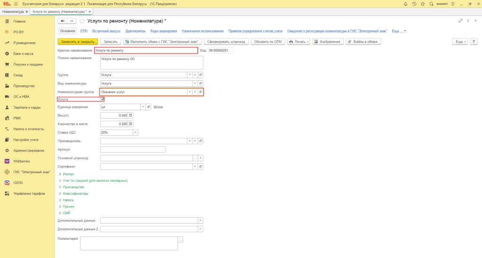Star this item as a favorite
The width and height of the screenshot is (482, 258).
[x=82, y=21]
